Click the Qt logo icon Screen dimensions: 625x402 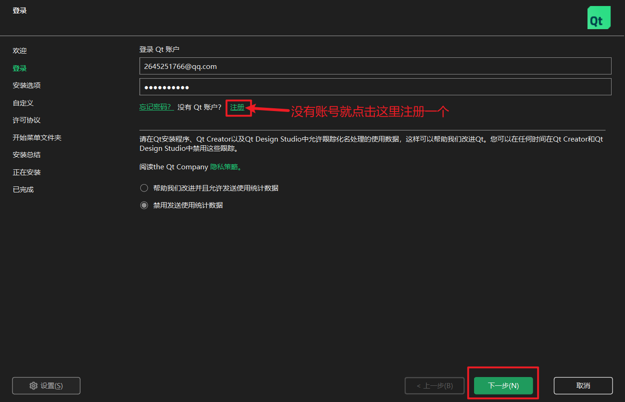click(599, 18)
